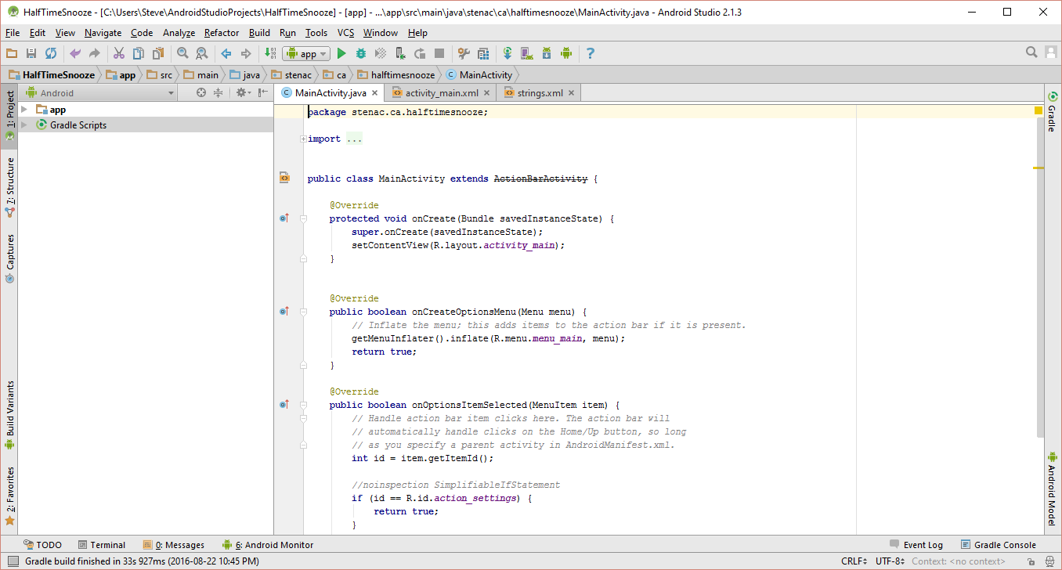The width and height of the screenshot is (1062, 570).
Task: Switch to the activity_main.xml tab
Action: (442, 92)
